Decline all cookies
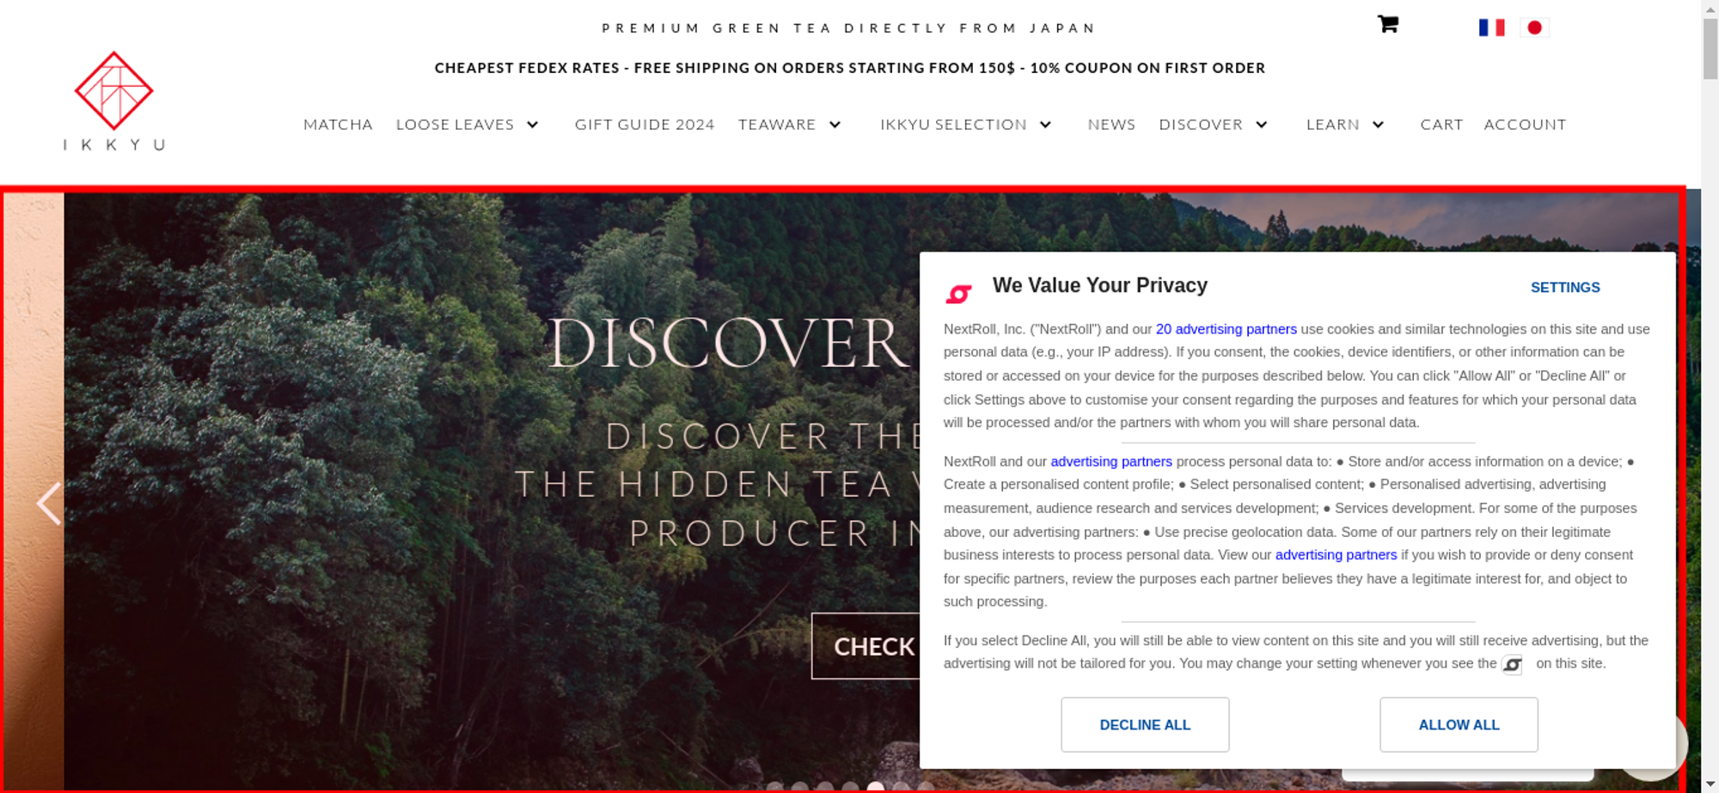The image size is (1719, 793). pos(1145,724)
